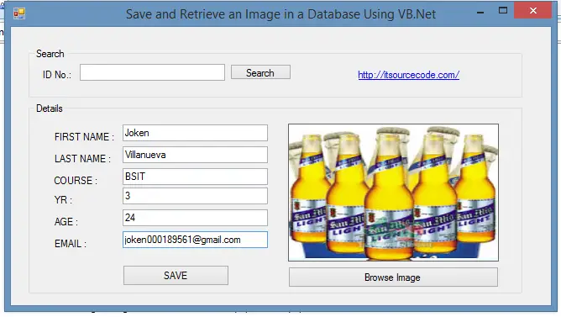This screenshot has height=317, width=561.
Task: Click the "YR :" label
Action: pyautogui.click(x=63, y=200)
